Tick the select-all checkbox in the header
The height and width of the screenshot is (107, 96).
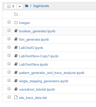pos(9,6)
